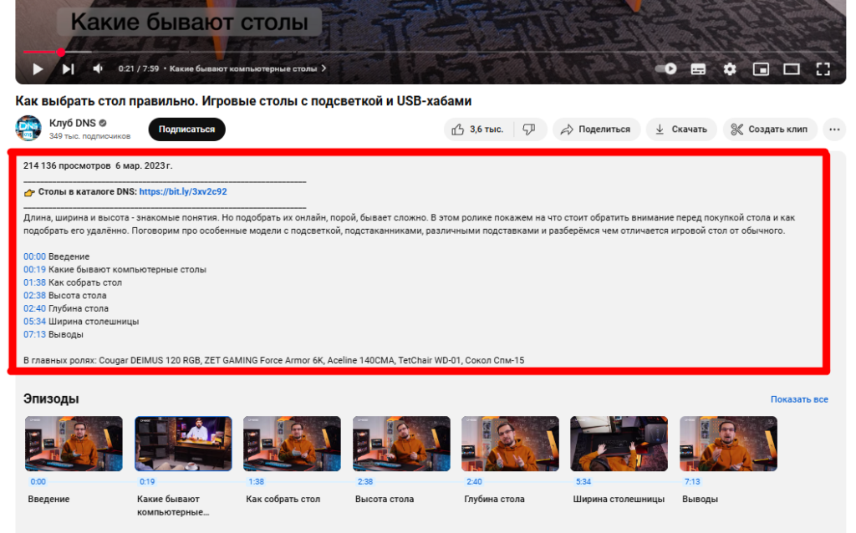The height and width of the screenshot is (533, 856).
Task: Click the 349 тыс. подписчиков text
Action: pyautogui.click(x=89, y=136)
